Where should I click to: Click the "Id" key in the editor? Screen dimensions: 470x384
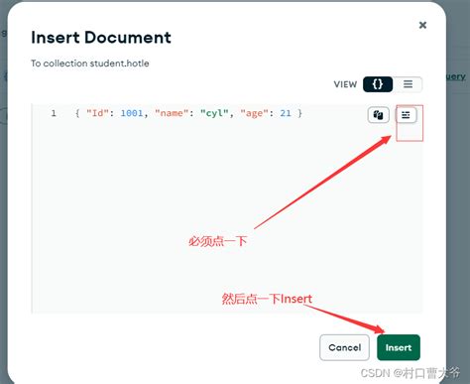click(97, 113)
